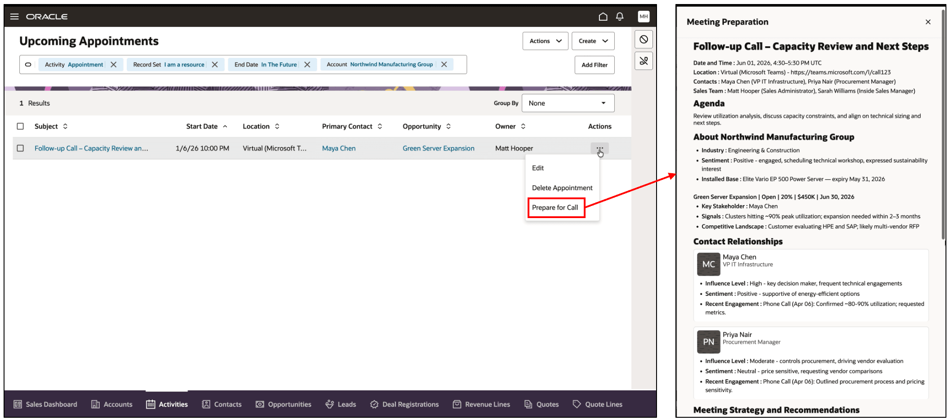The image size is (950, 420).
Task: Check the select-all header checkbox
Action: coord(20,127)
